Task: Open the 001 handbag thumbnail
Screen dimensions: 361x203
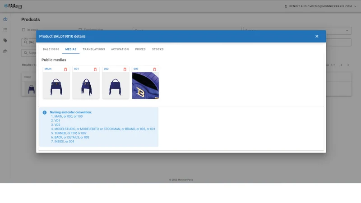Action: point(86,86)
